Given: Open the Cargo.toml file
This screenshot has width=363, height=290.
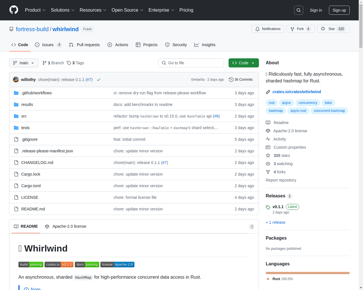Looking at the screenshot, I should click(x=31, y=186).
